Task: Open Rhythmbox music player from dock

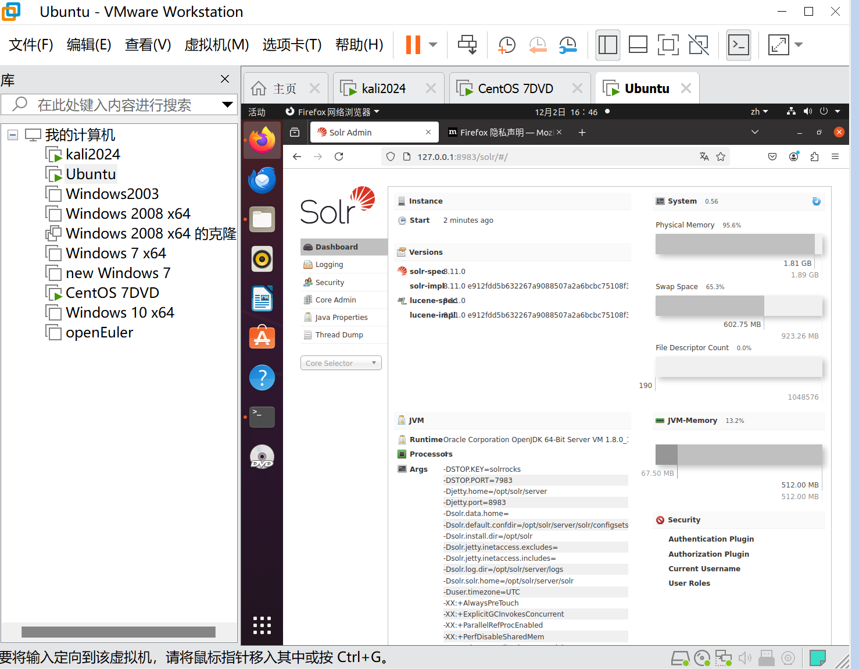Action: click(x=262, y=259)
